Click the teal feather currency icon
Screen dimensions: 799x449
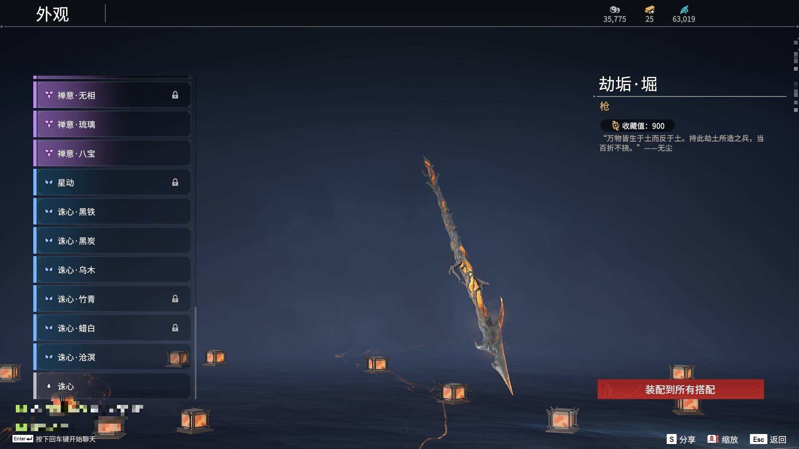pyautogui.click(x=684, y=10)
